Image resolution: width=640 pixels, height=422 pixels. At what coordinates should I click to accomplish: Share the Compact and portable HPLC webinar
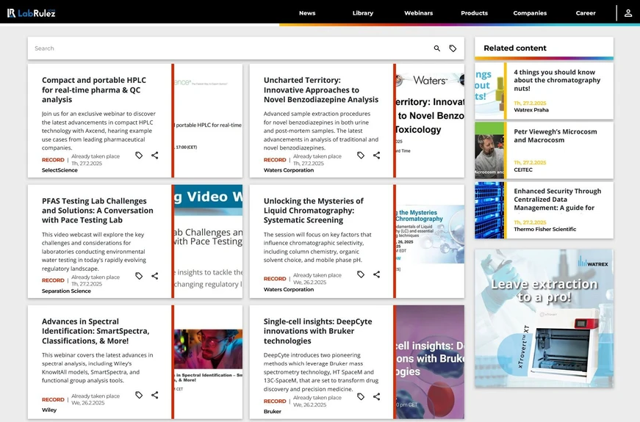(155, 156)
